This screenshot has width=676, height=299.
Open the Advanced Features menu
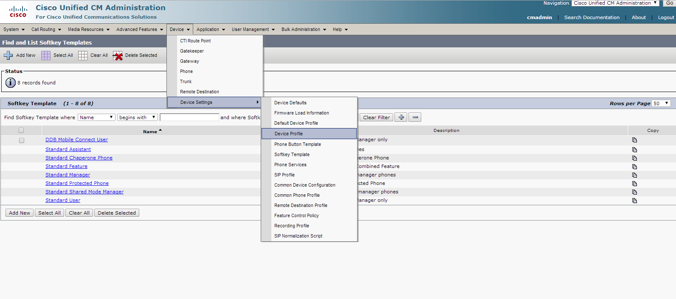click(140, 29)
